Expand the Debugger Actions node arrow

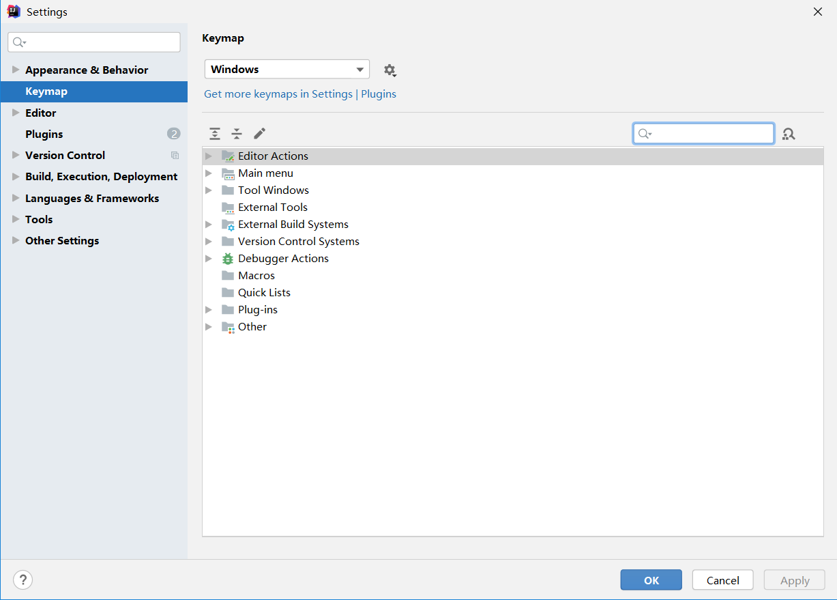tap(209, 258)
